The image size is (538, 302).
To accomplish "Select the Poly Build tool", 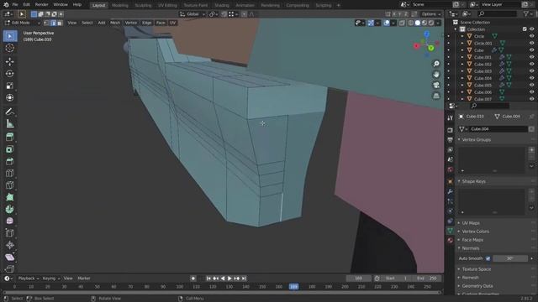I will pos(9,197).
